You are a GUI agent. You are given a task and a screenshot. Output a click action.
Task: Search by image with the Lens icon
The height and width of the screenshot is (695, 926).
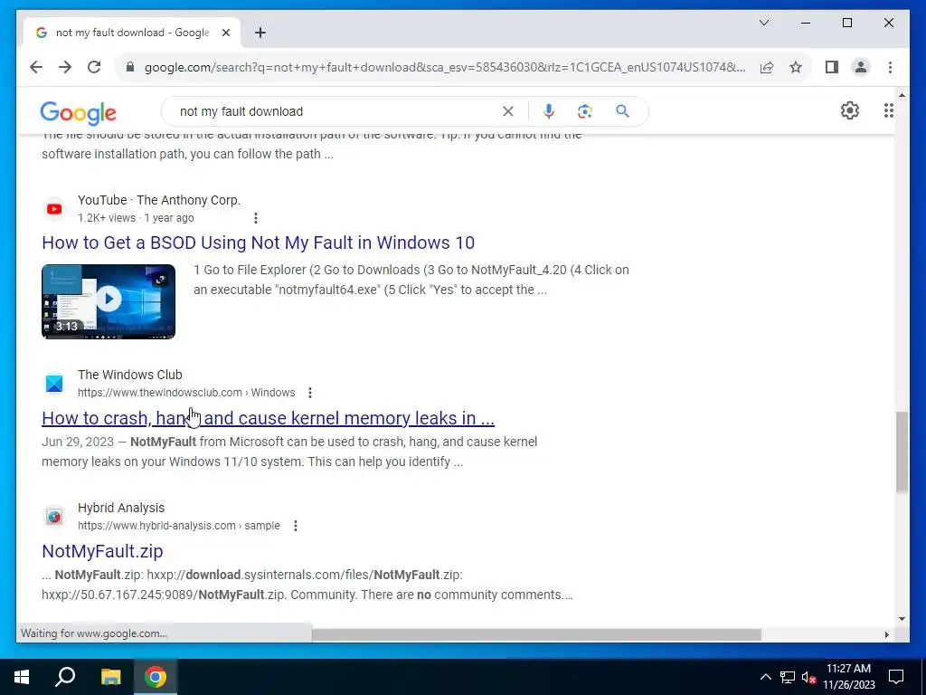585,111
